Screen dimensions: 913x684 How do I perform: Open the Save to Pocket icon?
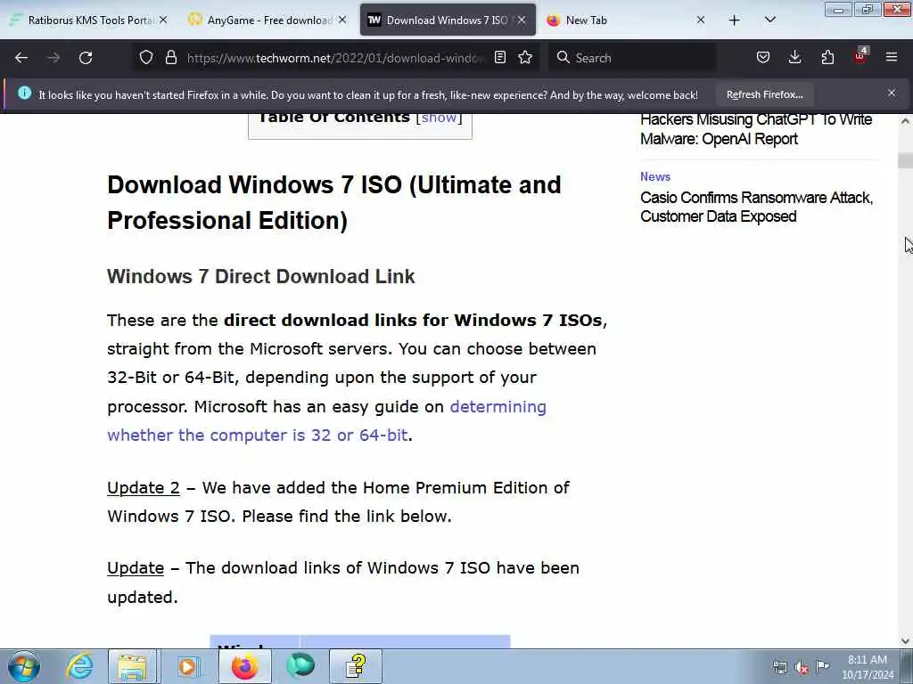tap(763, 57)
